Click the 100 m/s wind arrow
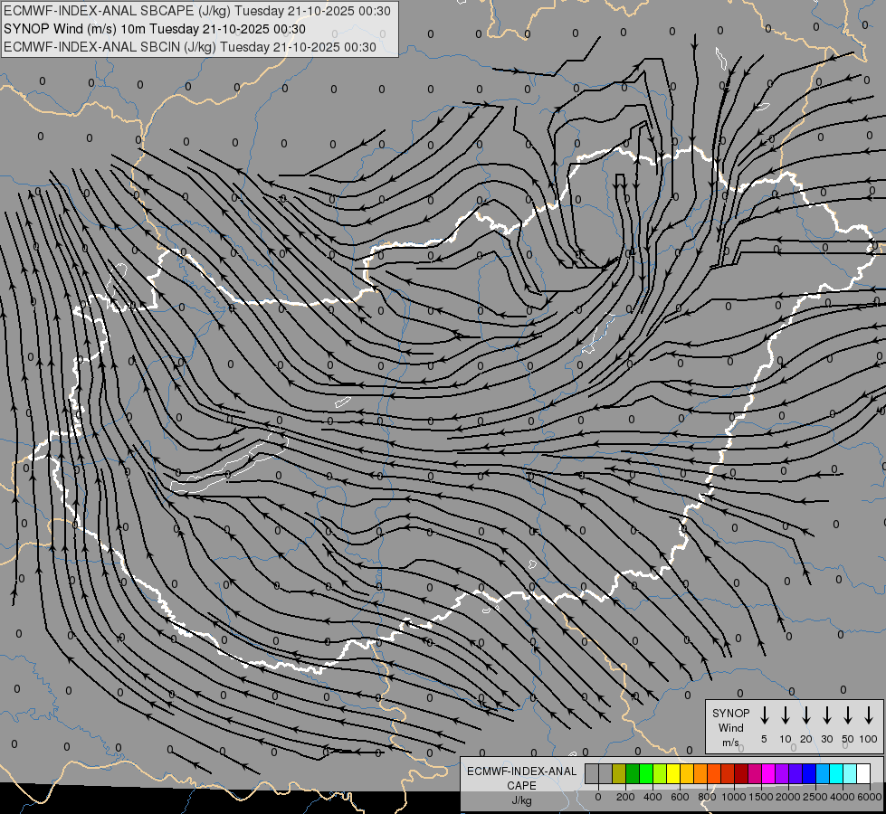The width and height of the screenshot is (886, 814). click(869, 715)
